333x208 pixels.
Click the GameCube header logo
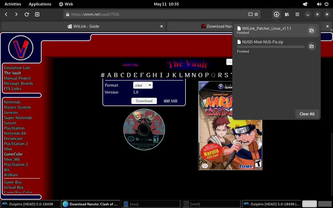point(130,64)
